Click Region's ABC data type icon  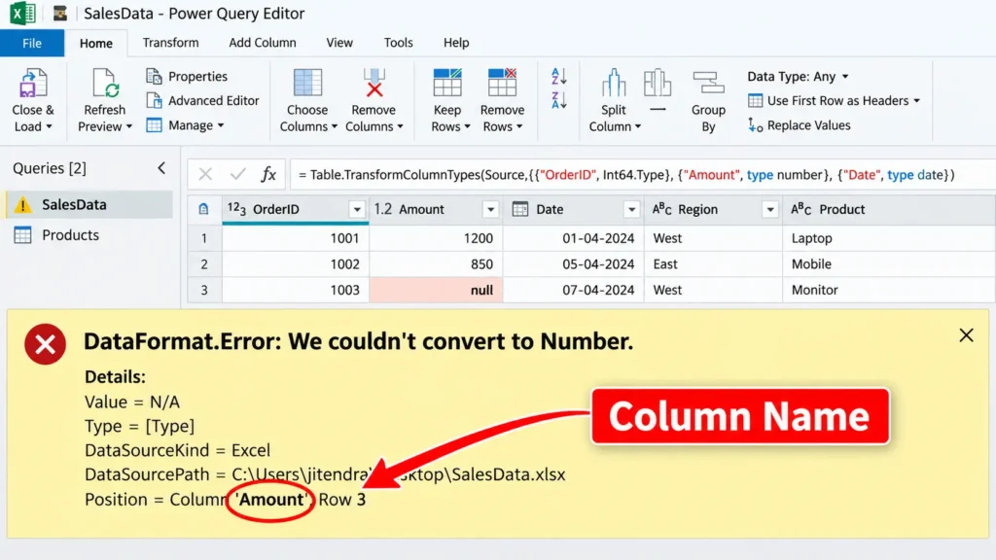661,209
